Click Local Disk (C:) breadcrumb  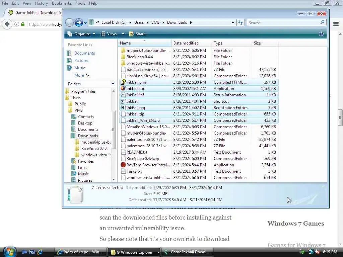point(114,22)
